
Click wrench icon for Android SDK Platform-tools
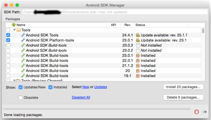click(x=23, y=40)
